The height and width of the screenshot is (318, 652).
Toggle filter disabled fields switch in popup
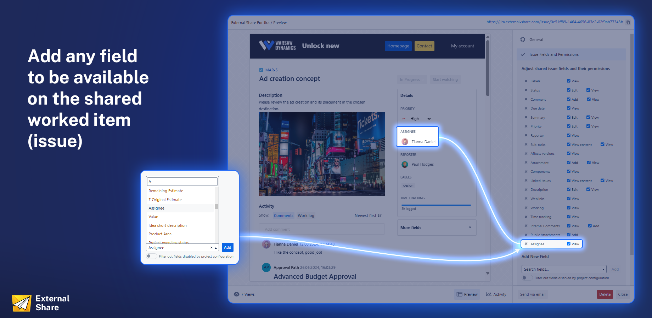151,256
